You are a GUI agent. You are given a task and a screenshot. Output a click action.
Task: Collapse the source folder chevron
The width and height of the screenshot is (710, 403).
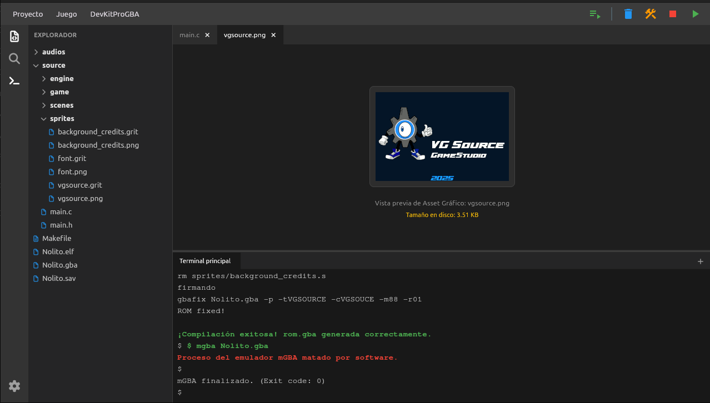[36, 66]
